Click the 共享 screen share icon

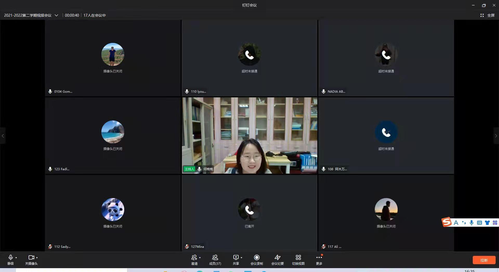pyautogui.click(x=236, y=260)
